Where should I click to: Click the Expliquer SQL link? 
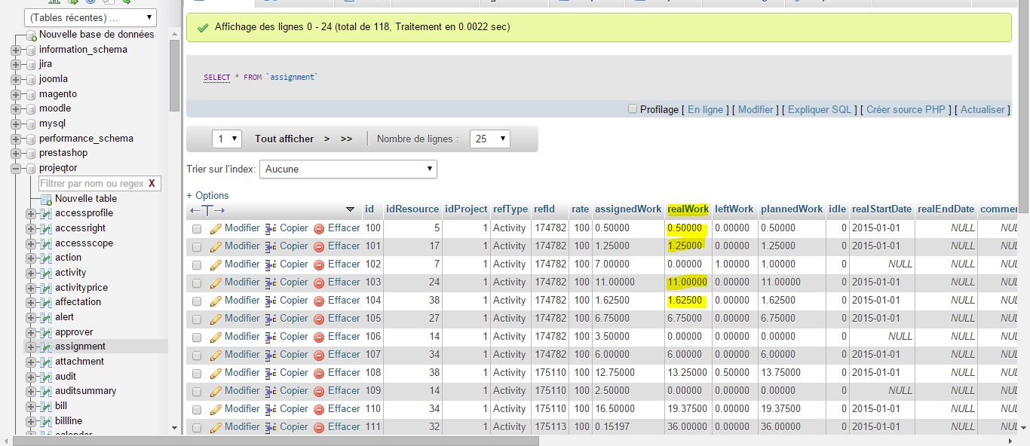[x=819, y=109]
